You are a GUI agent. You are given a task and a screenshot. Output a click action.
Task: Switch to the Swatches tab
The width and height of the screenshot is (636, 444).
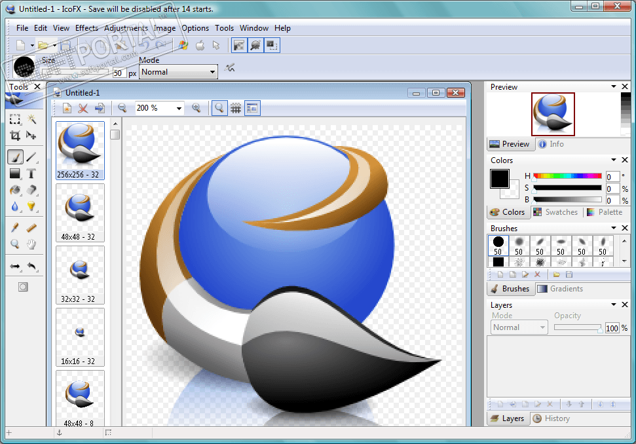555,212
